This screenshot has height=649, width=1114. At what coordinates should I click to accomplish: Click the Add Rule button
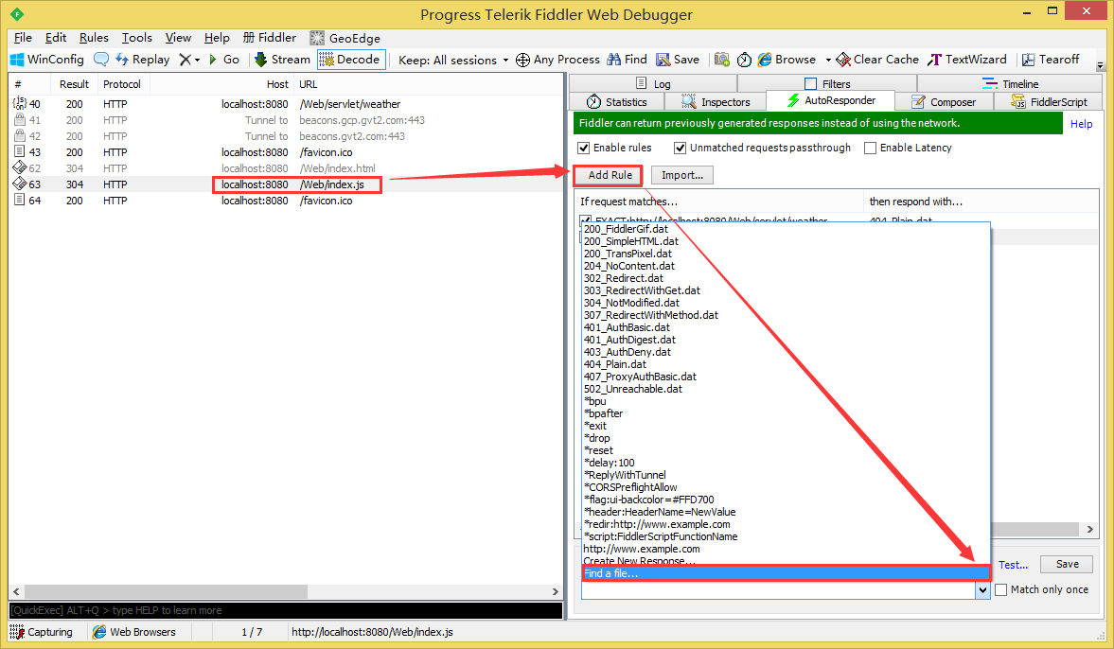(610, 175)
